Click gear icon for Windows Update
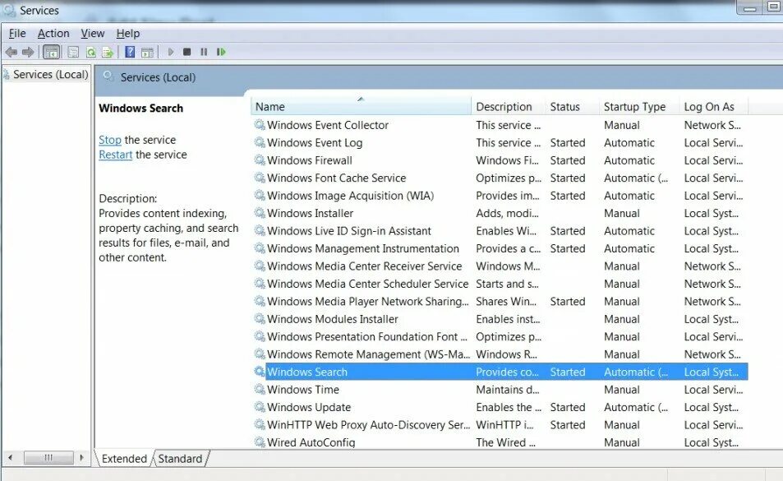Viewport: 783px width, 481px height. click(260, 406)
